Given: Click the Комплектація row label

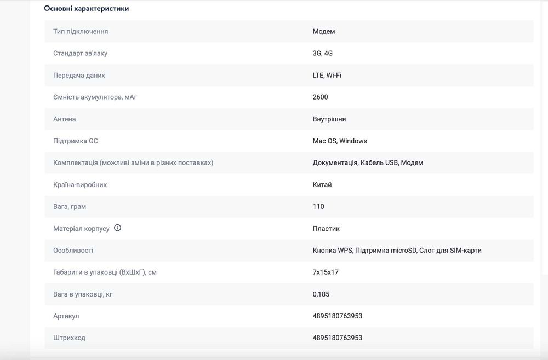Looking at the screenshot, I should coord(133,163).
